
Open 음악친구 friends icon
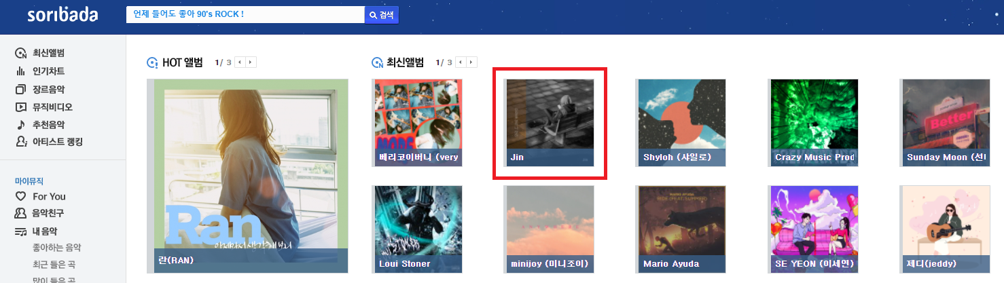tap(20, 213)
